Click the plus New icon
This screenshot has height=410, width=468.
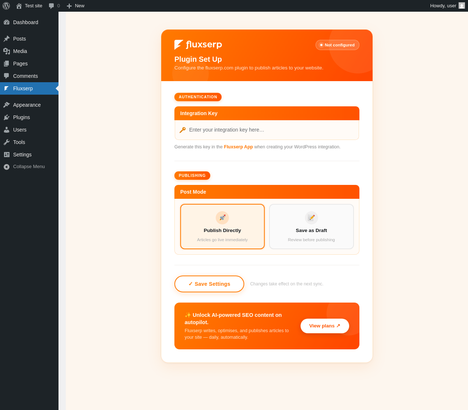click(x=69, y=6)
